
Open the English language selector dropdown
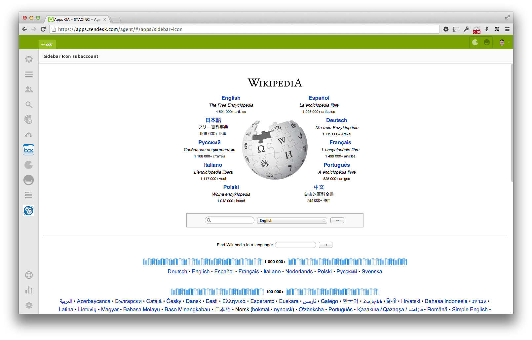291,220
